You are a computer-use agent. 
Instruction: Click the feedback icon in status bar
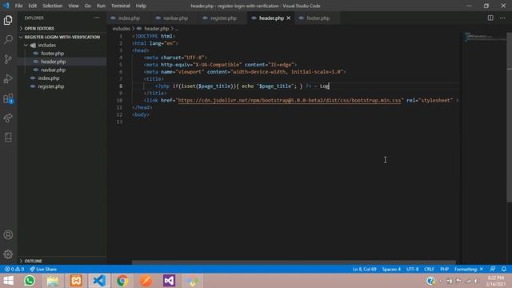[x=493, y=269]
